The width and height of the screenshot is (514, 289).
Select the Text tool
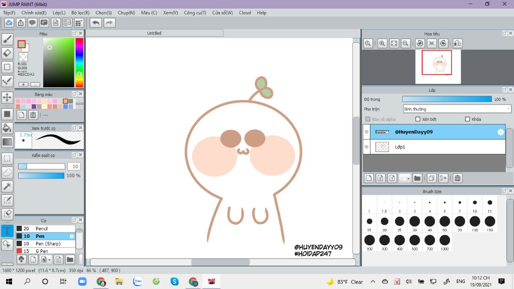tap(7, 230)
